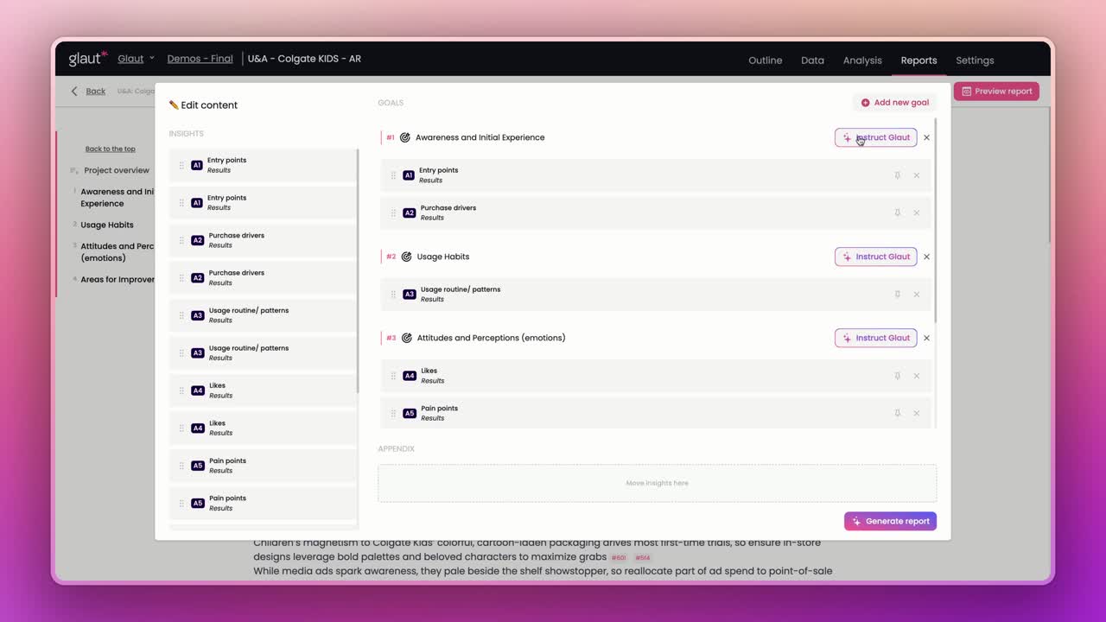Grab drag handle of Entry points in goal #1

(393, 175)
